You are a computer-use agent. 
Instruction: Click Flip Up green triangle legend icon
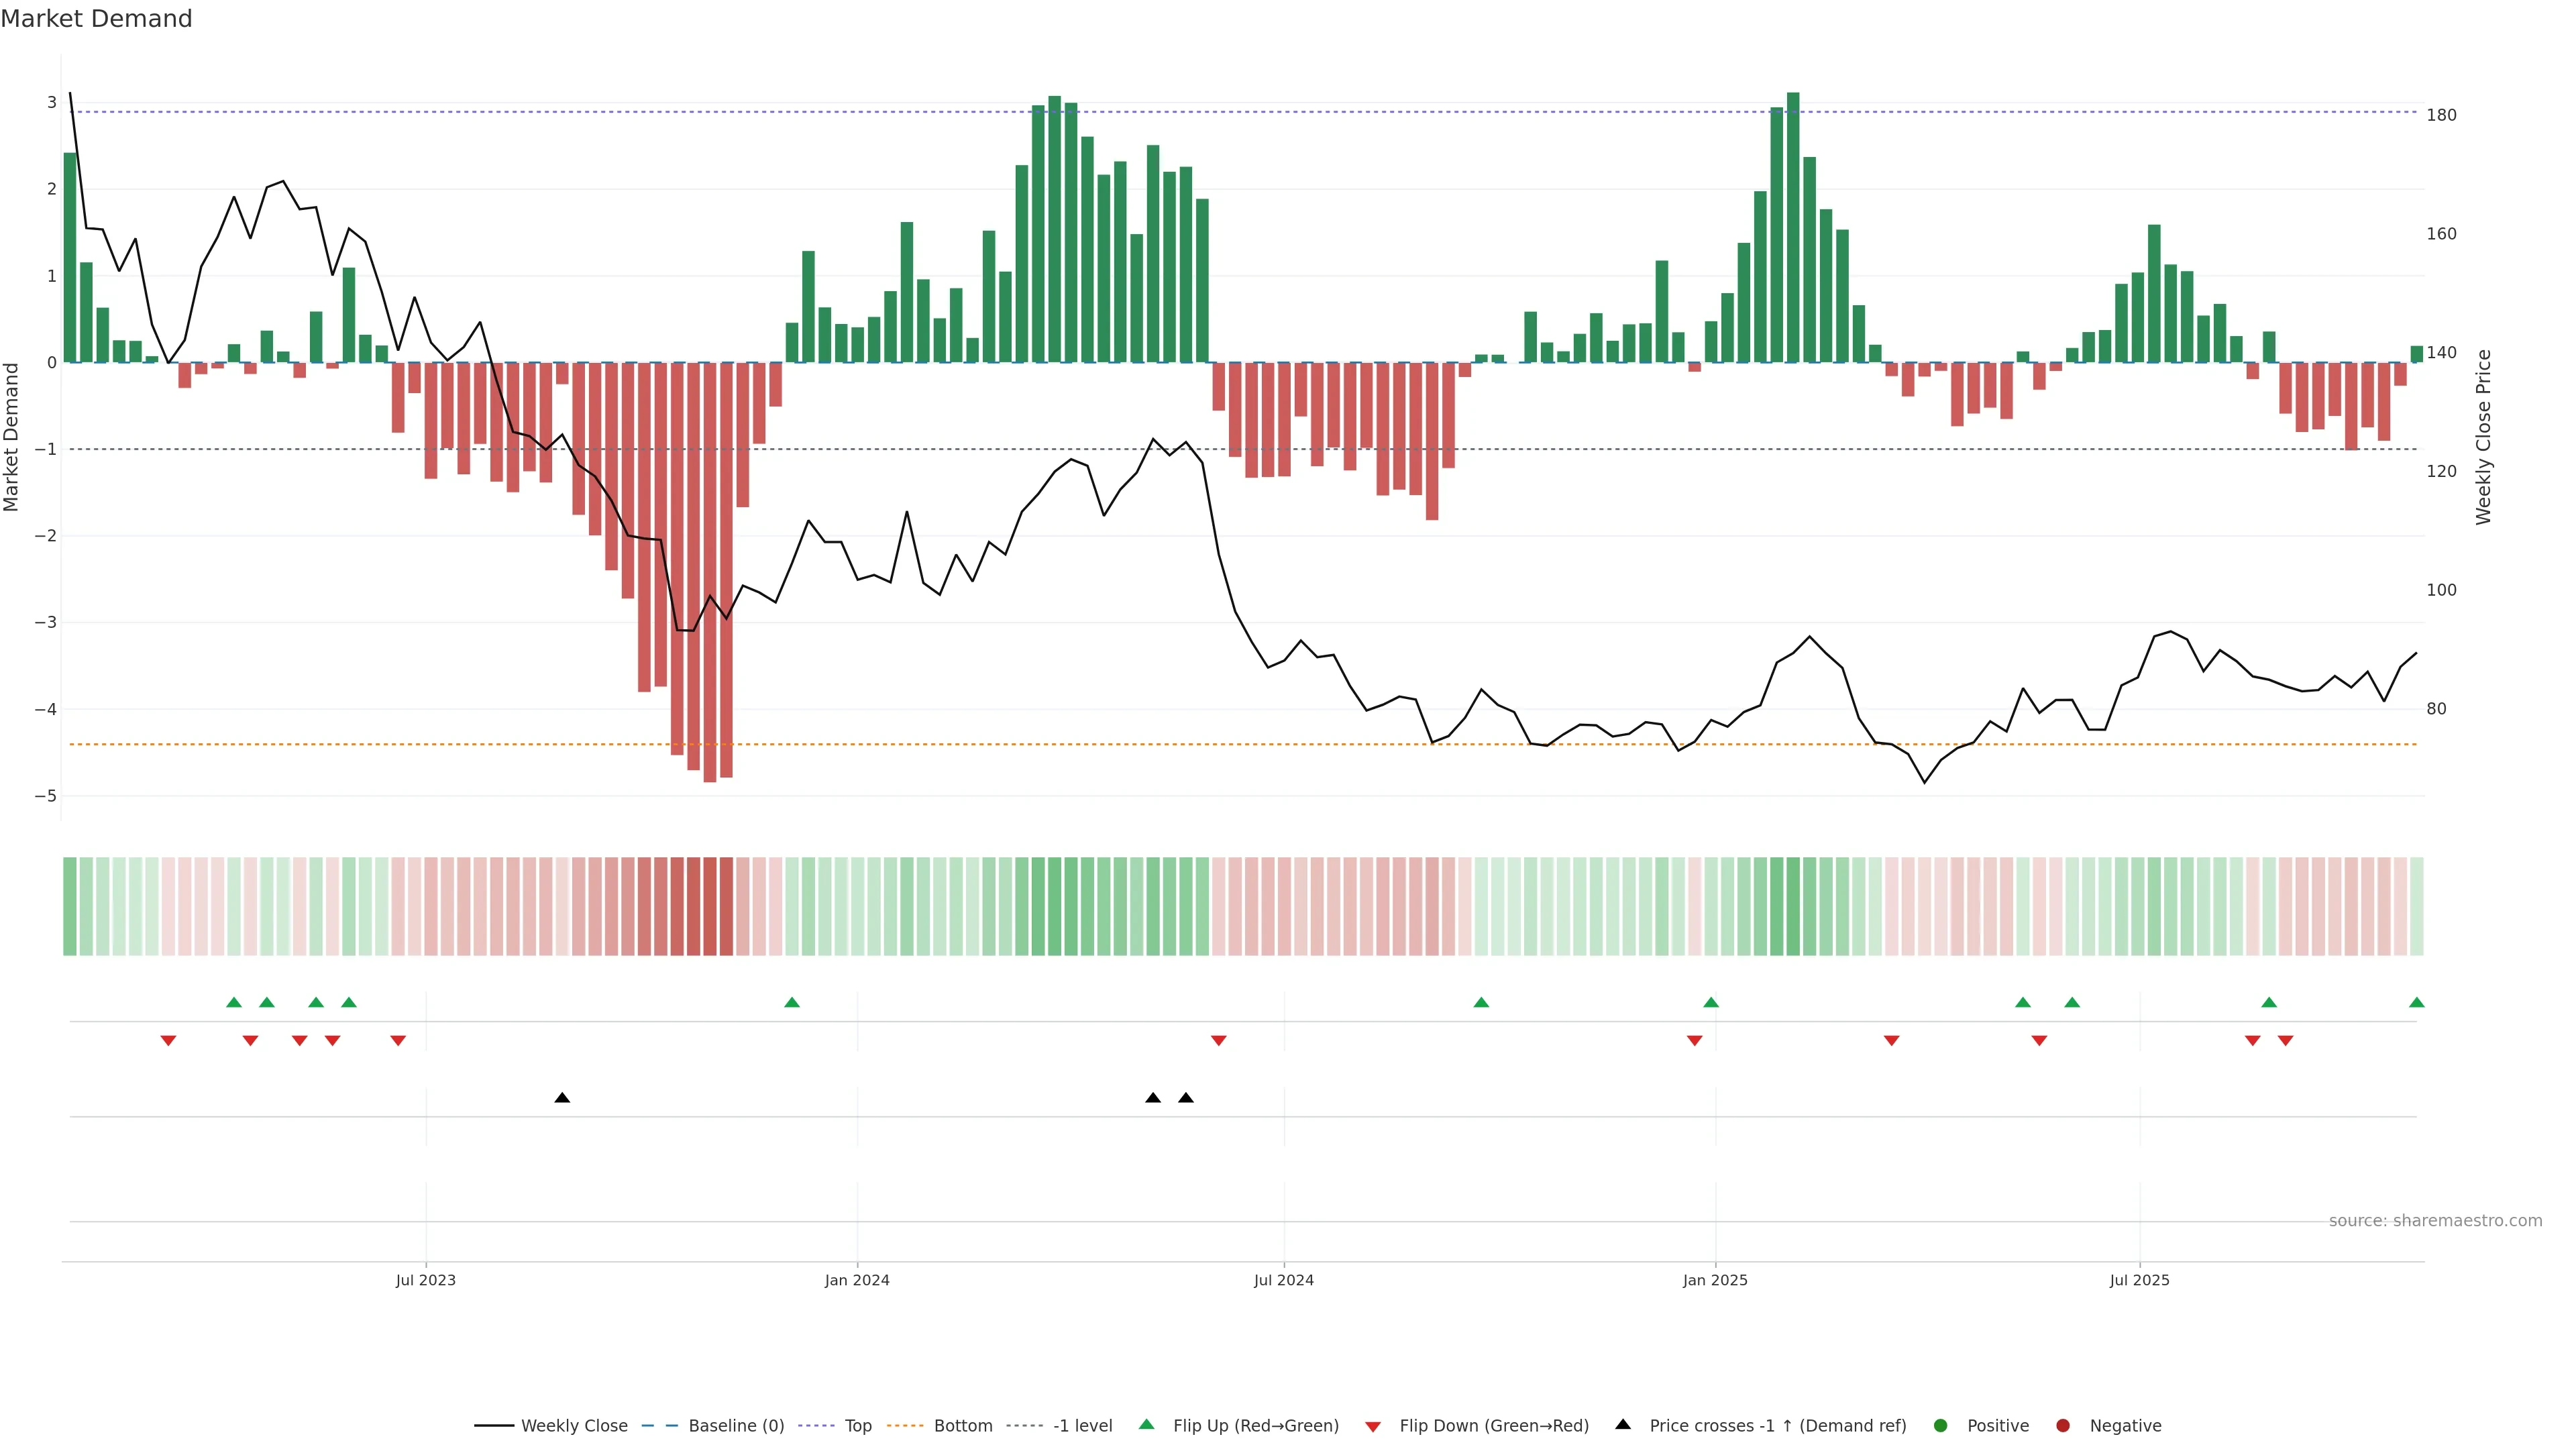(1147, 1425)
